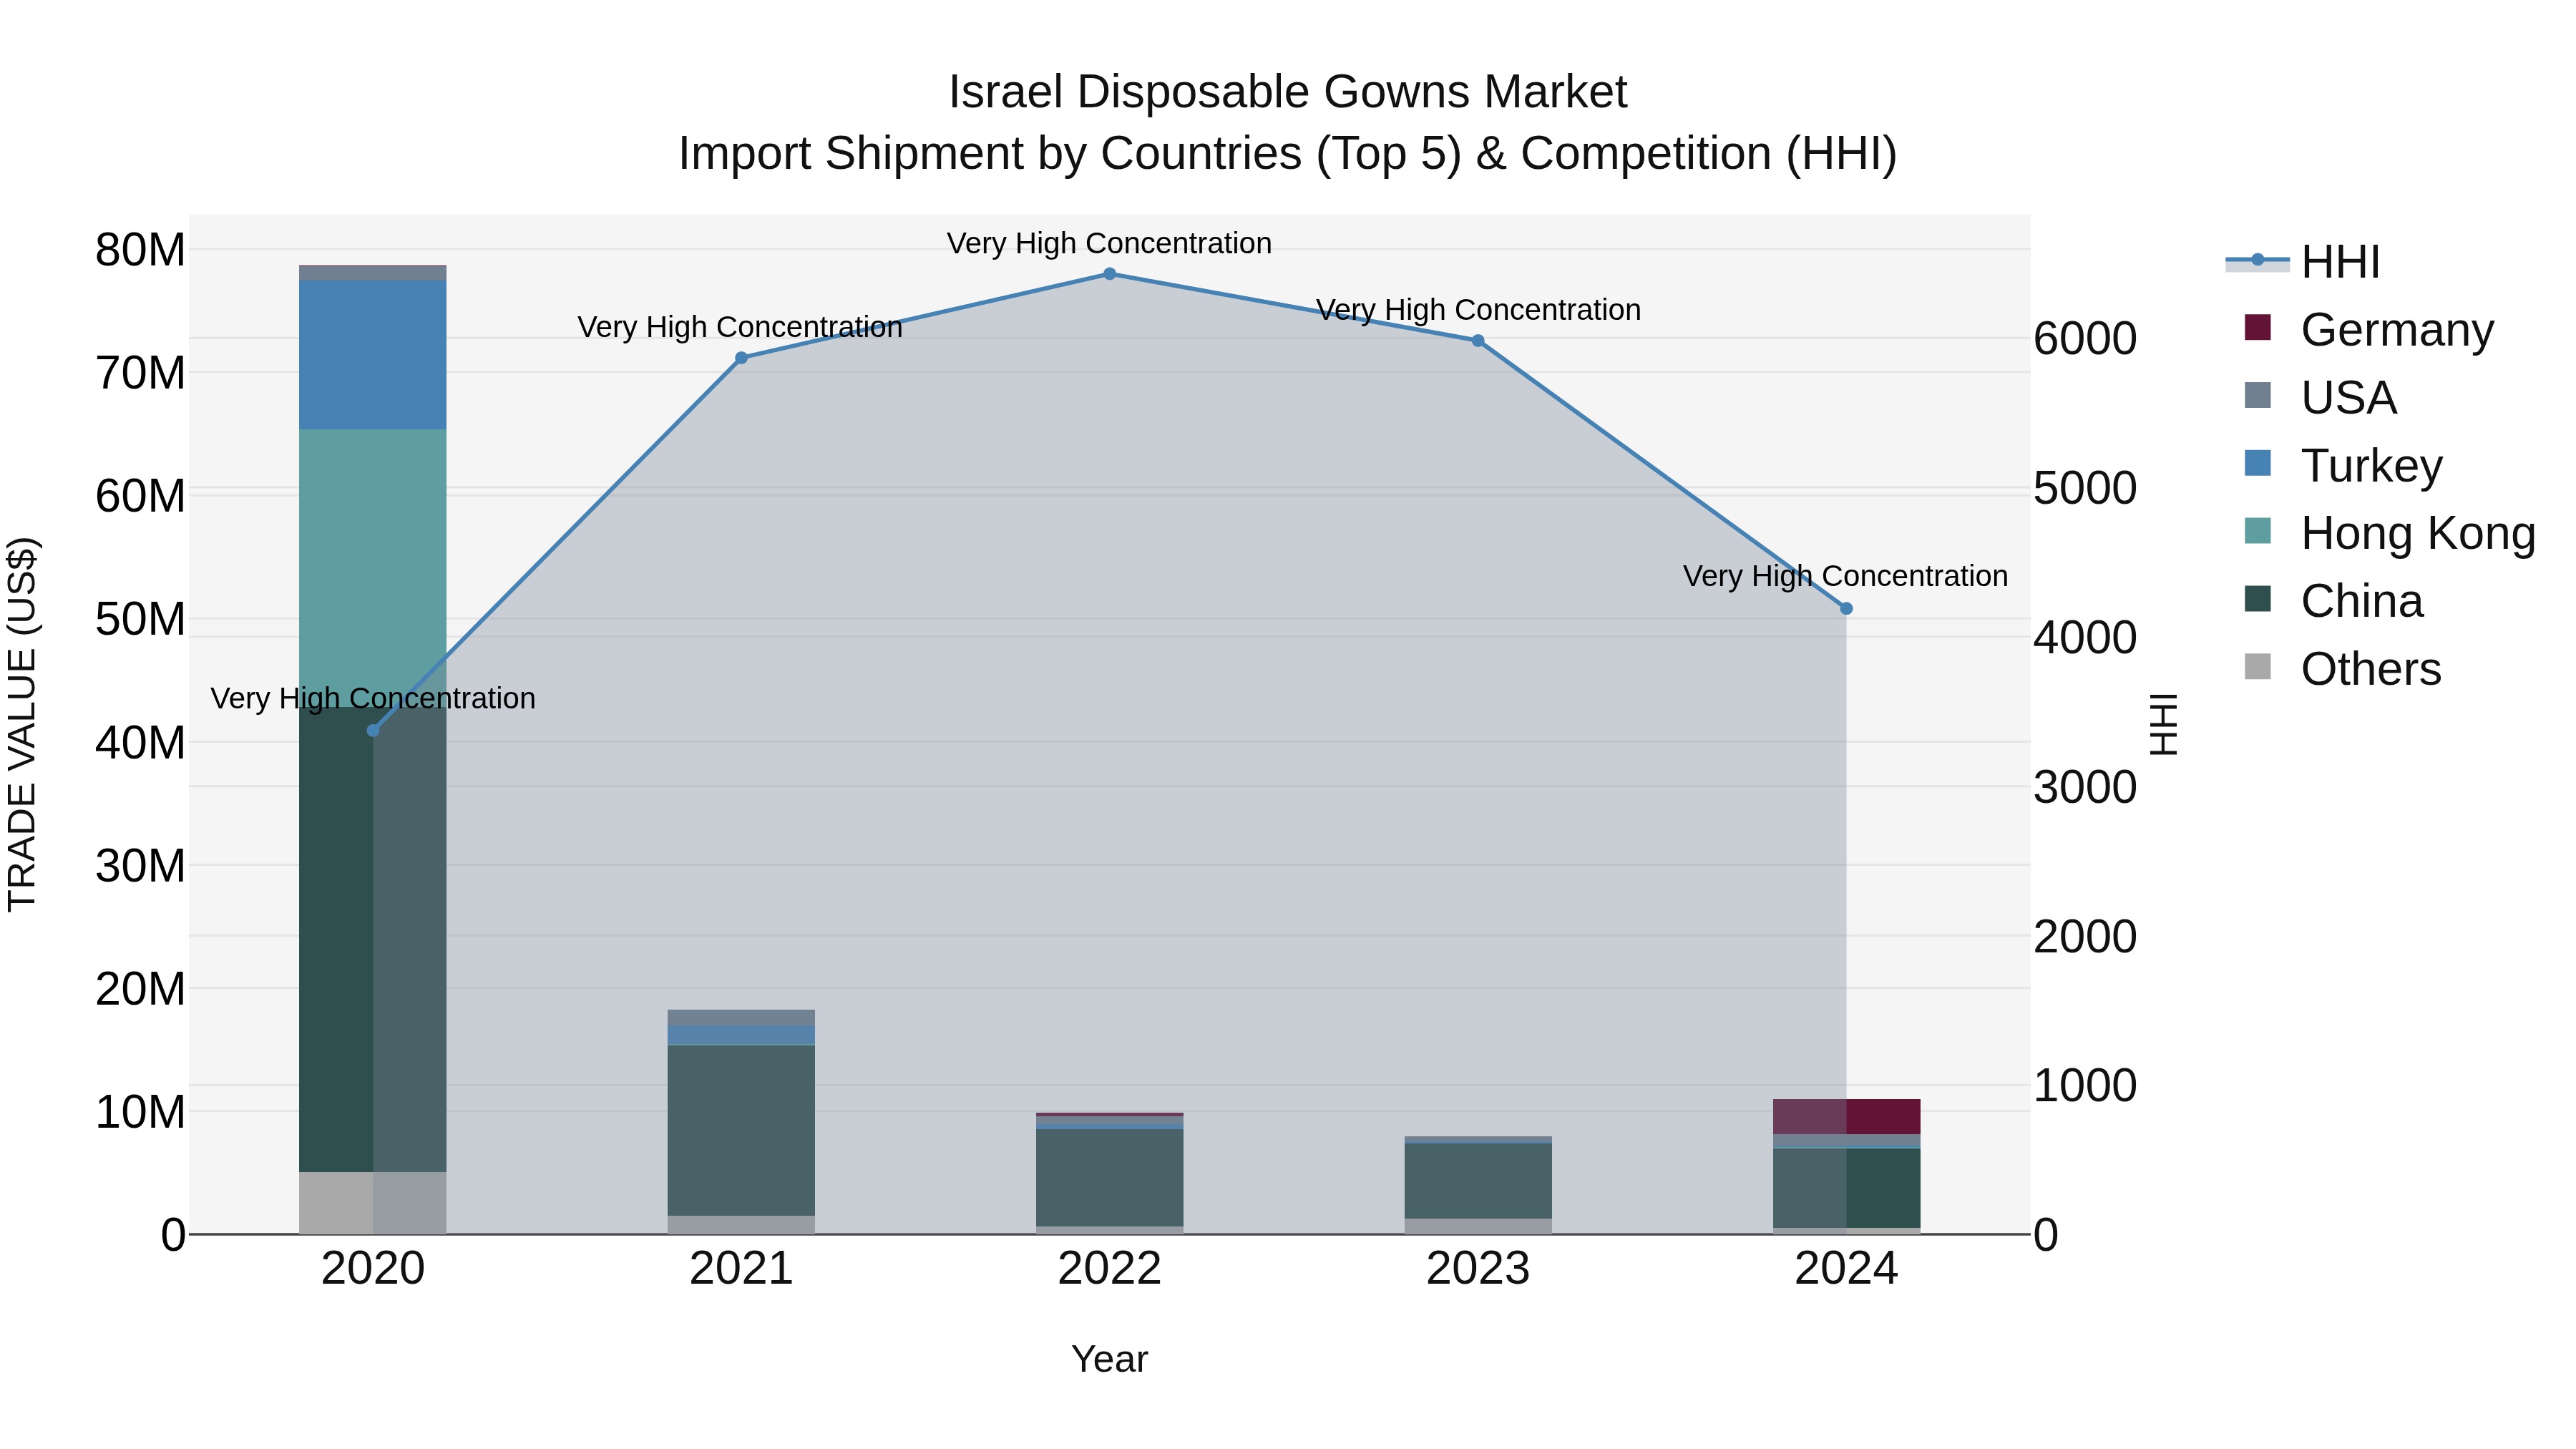Click the Germany segment of 2024 bar
The width and height of the screenshot is (2576, 1449).
click(1846, 1117)
